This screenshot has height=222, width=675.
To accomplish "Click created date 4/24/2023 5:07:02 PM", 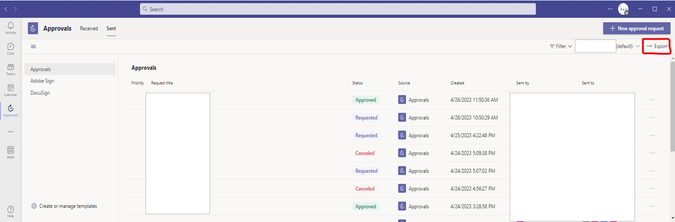I will (x=472, y=171).
